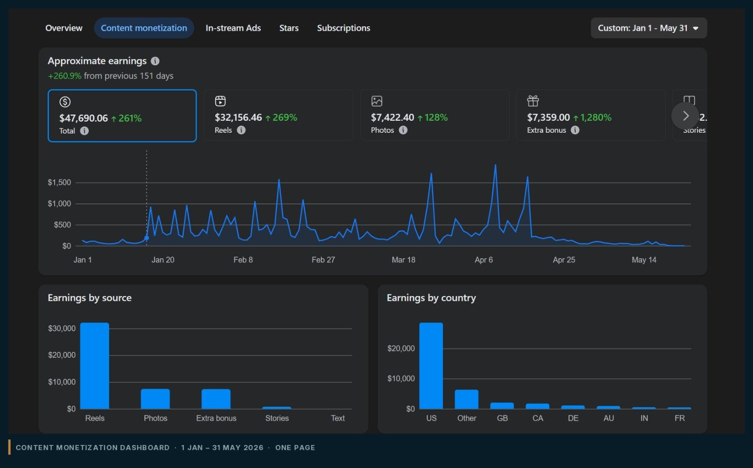Click the Extra bonus bar in source chart
The width and height of the screenshot is (753, 468).
216,399
